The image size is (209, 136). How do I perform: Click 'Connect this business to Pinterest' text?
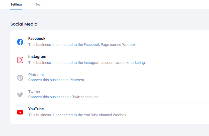(x=57, y=80)
